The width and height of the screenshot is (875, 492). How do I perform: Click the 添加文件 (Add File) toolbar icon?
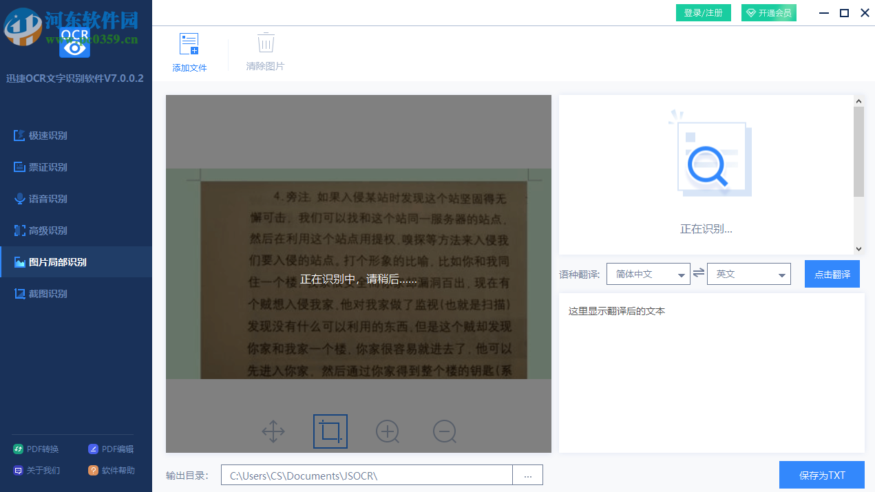pos(189,50)
